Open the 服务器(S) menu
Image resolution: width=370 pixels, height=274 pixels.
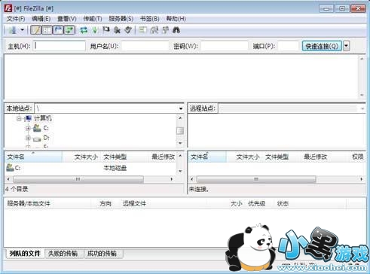coord(121,19)
